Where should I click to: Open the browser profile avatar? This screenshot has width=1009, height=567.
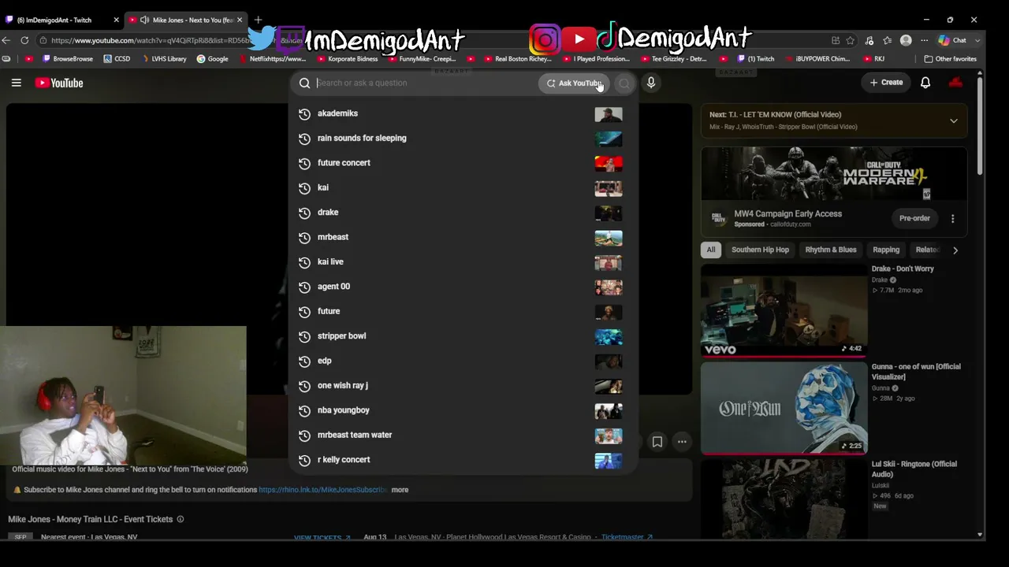(906, 40)
